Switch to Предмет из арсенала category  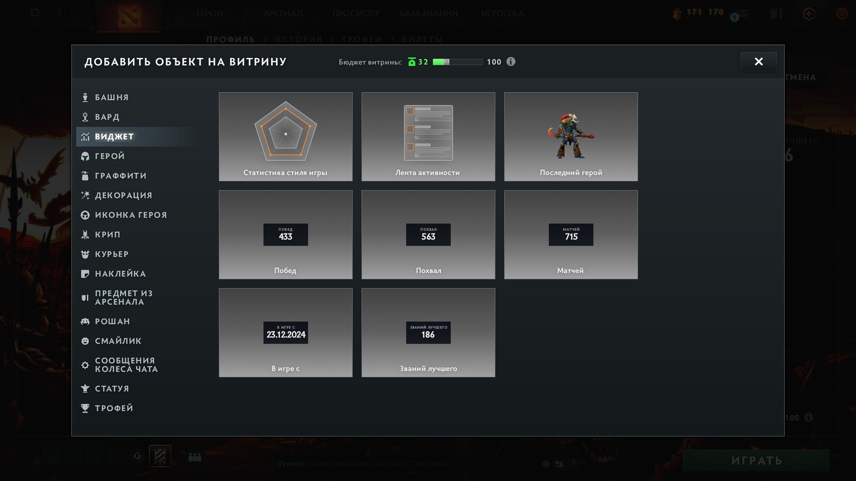point(123,298)
